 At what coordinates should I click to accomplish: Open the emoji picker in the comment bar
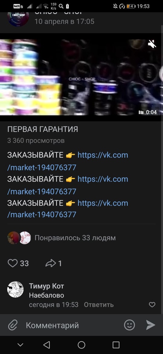pos(129,325)
